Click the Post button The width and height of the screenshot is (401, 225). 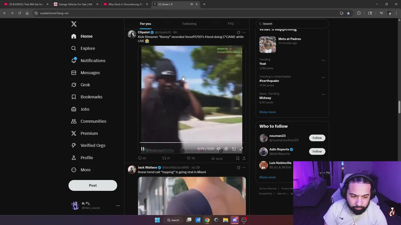tap(93, 185)
